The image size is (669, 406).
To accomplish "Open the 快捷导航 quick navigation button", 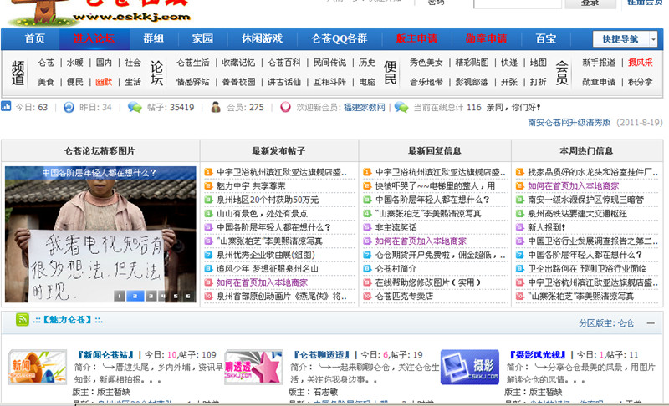I will 620,39.
